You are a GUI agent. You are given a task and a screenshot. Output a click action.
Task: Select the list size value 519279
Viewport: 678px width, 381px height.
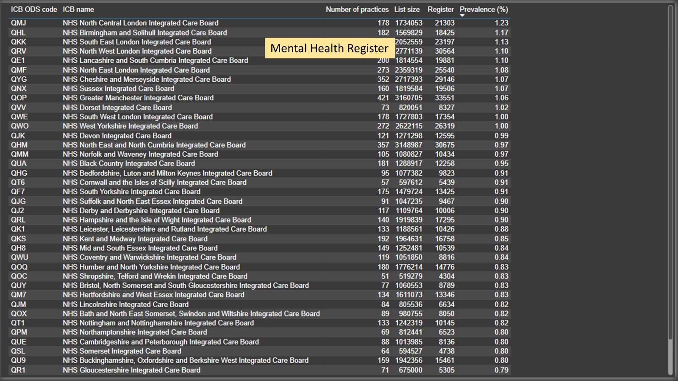411,276
